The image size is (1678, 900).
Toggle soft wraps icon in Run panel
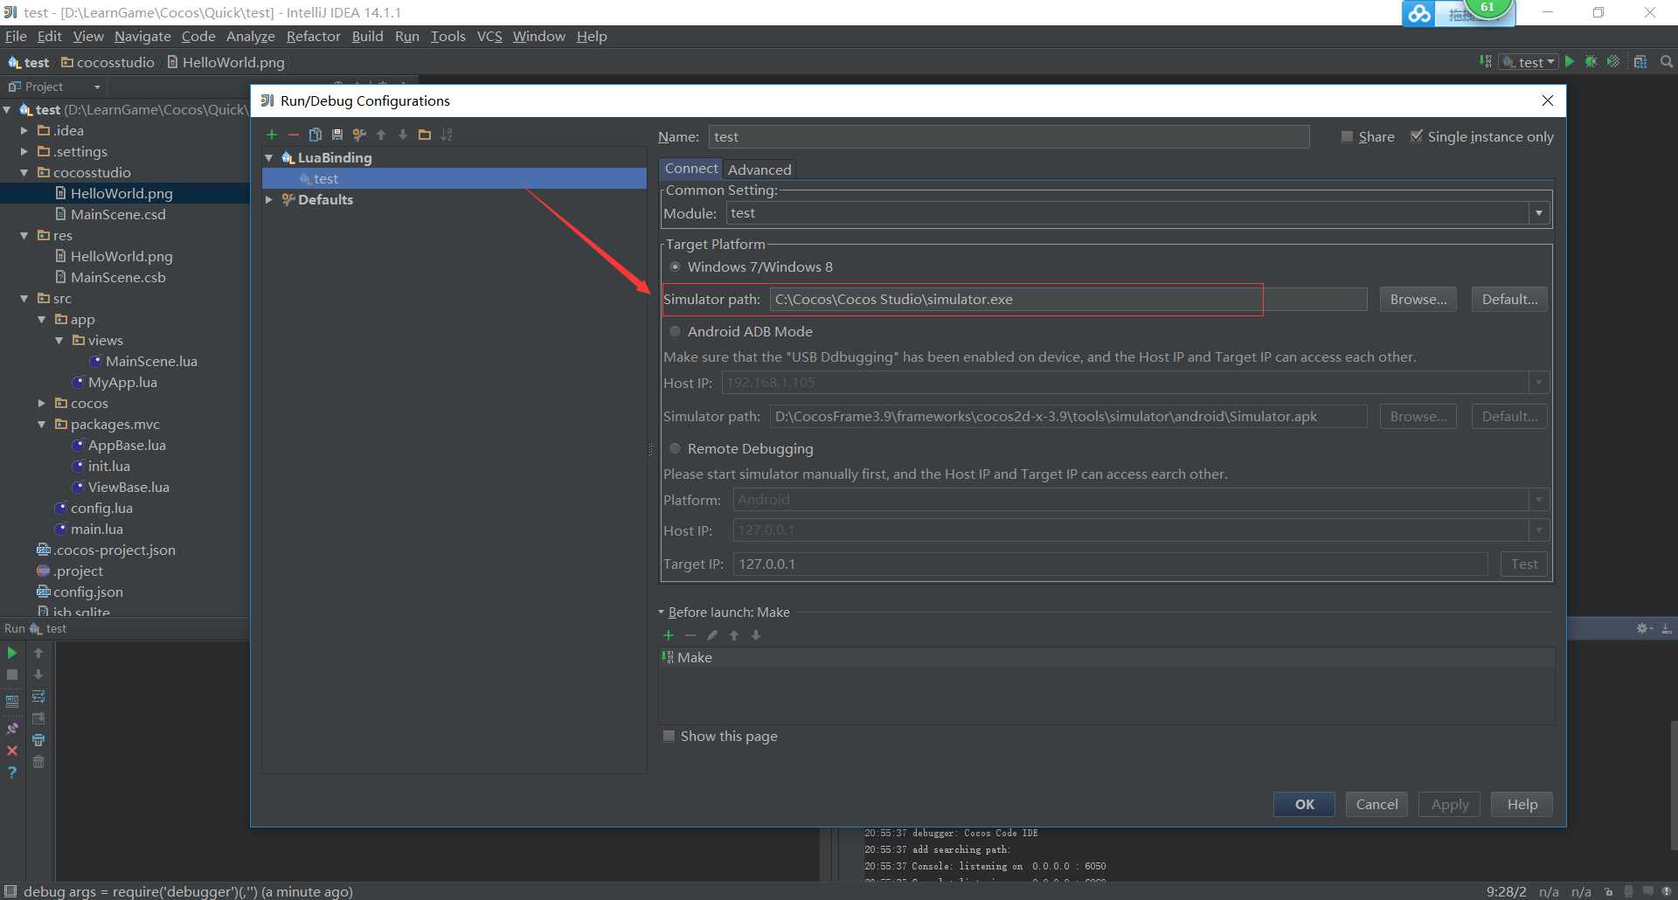[38, 696]
